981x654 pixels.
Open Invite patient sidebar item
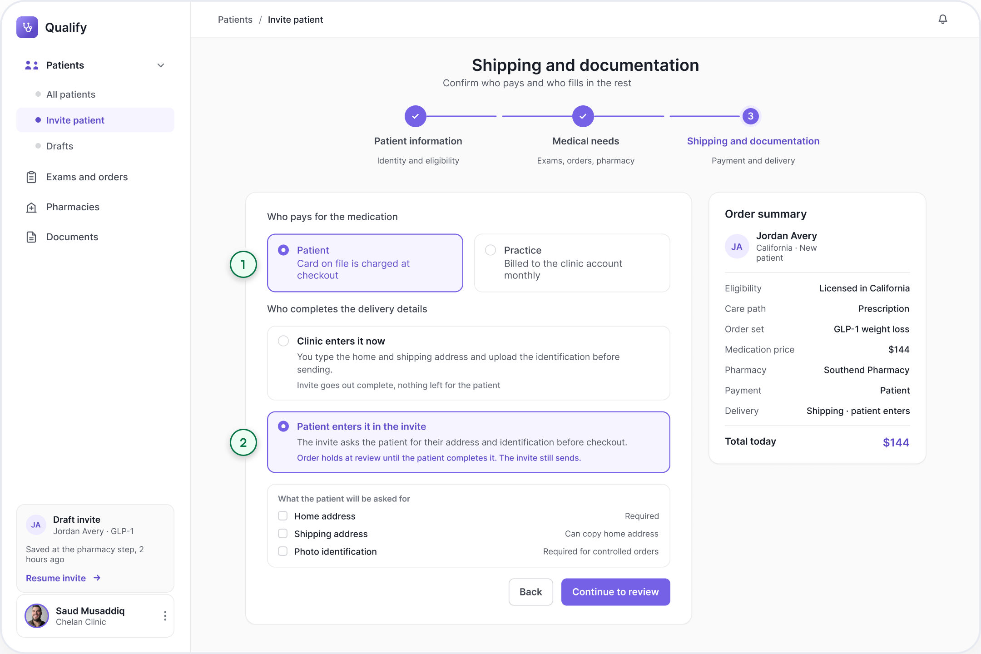[x=95, y=120]
